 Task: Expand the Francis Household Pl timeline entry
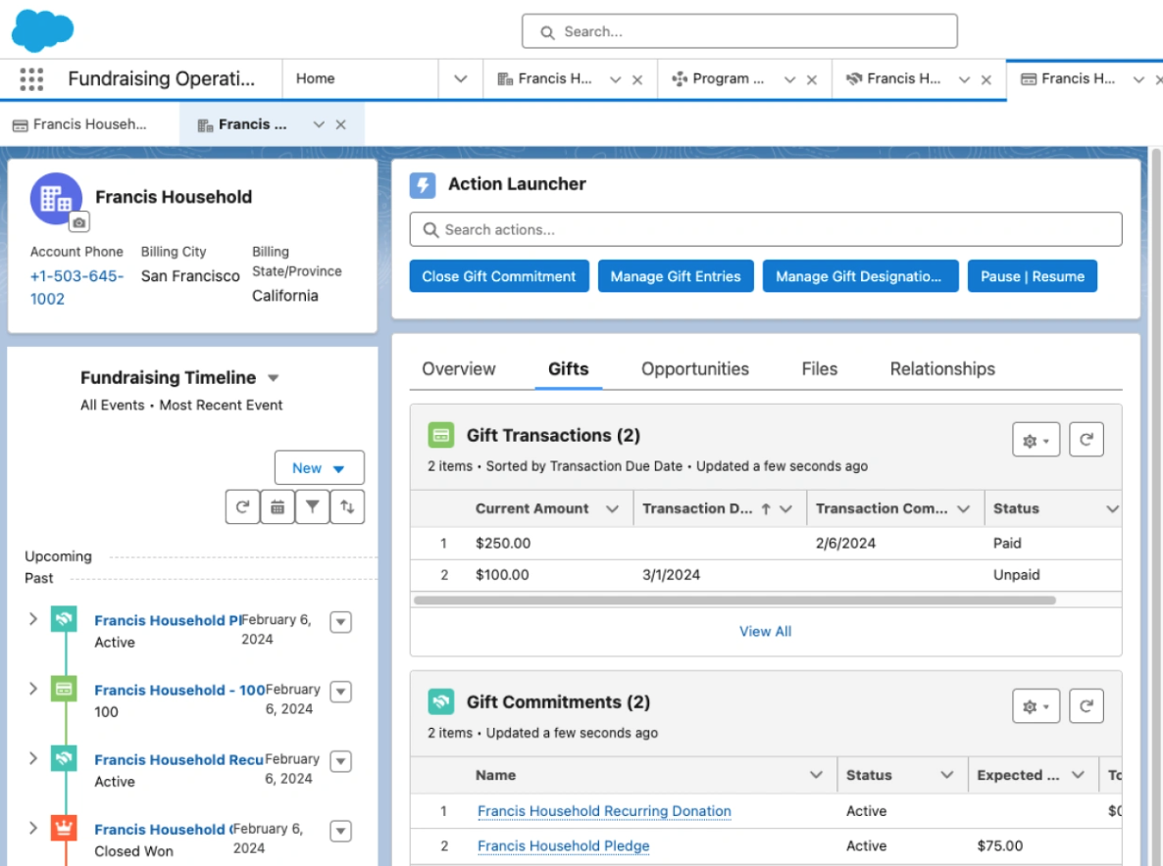tap(32, 618)
